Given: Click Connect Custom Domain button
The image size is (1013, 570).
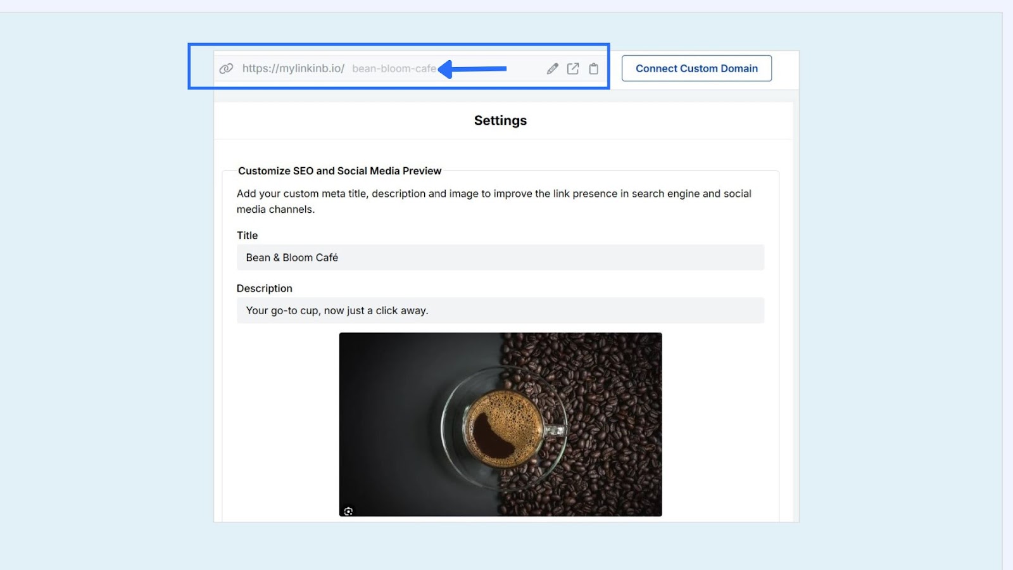Looking at the screenshot, I should (696, 68).
